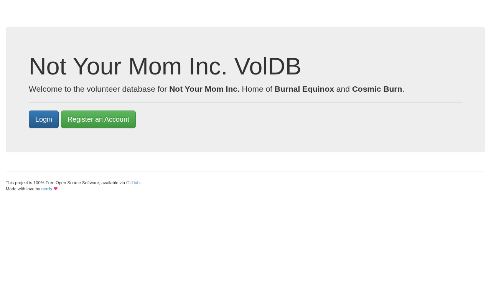Viewport: 491px width, 307px height.
Task: Select the bold 'Burnal Equinox' text
Action: 304,89
